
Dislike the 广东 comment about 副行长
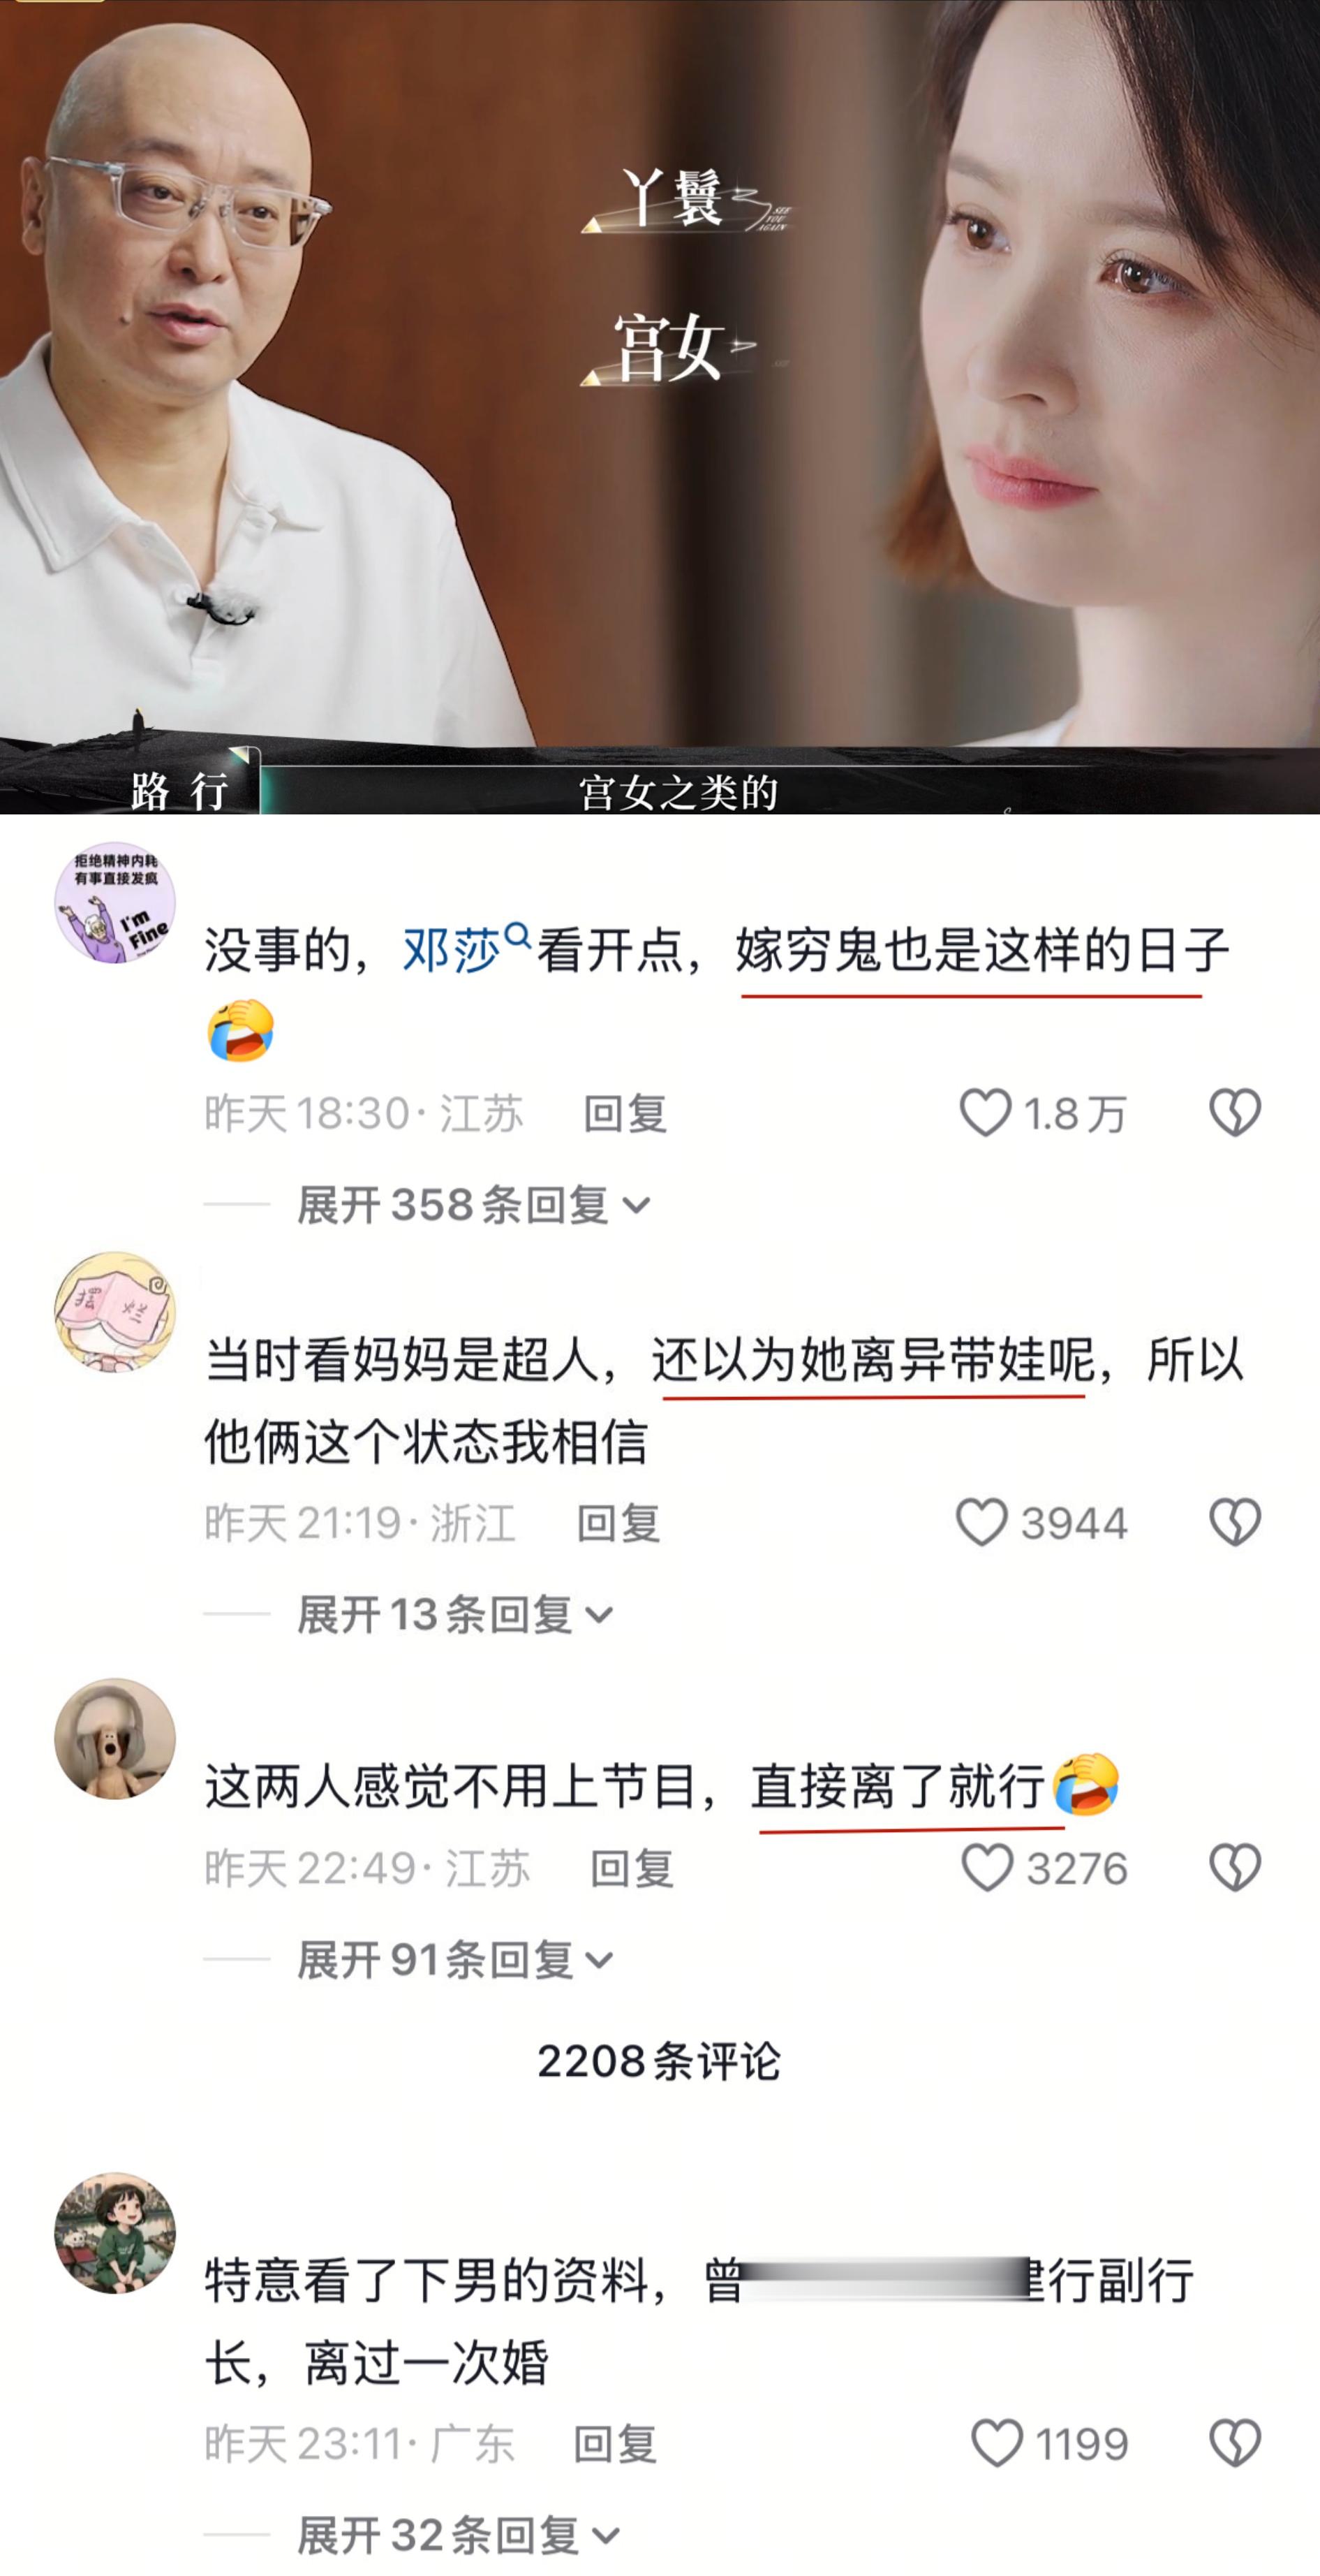(x=1235, y=2443)
